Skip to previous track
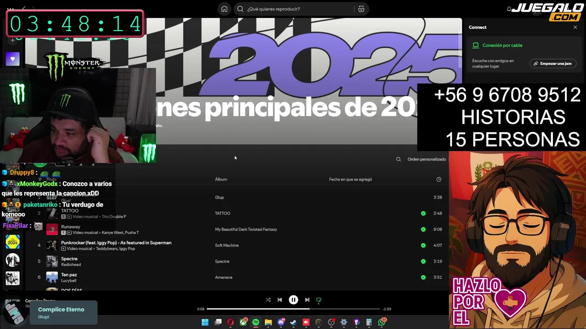Image resolution: width=586 pixels, height=329 pixels. click(x=280, y=300)
